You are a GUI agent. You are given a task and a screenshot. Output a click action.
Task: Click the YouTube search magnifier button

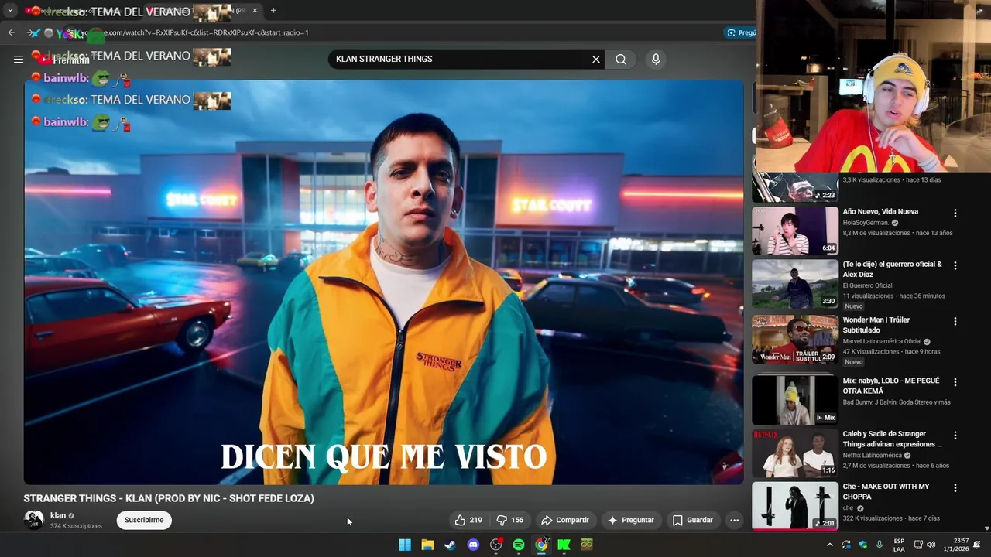[x=621, y=59]
